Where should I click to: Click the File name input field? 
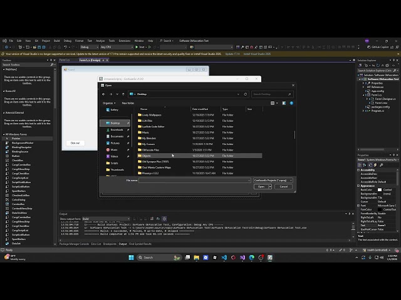195,181
